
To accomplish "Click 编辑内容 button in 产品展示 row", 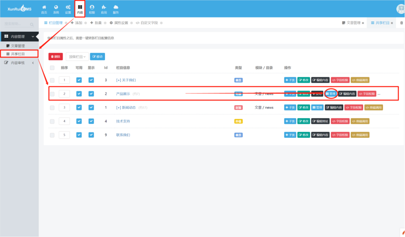I will 347,94.
